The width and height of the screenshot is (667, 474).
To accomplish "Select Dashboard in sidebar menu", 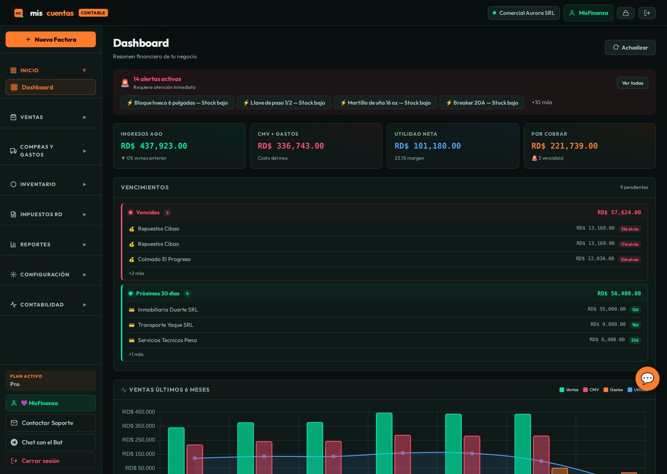I will click(x=50, y=87).
